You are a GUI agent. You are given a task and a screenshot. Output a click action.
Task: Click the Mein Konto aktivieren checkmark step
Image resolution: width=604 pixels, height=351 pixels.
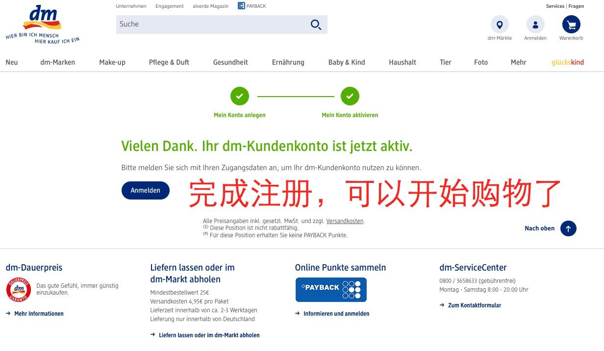(350, 96)
